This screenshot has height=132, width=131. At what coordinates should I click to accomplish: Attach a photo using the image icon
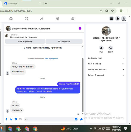pyautogui.click(x=11, y=119)
